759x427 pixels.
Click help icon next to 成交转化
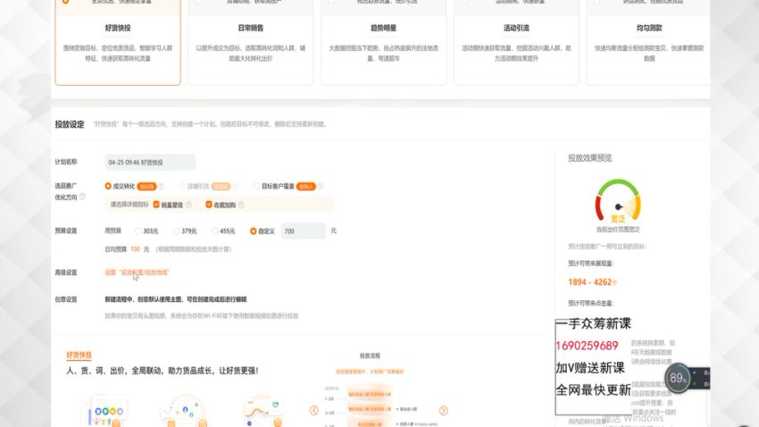pyautogui.click(x=161, y=186)
